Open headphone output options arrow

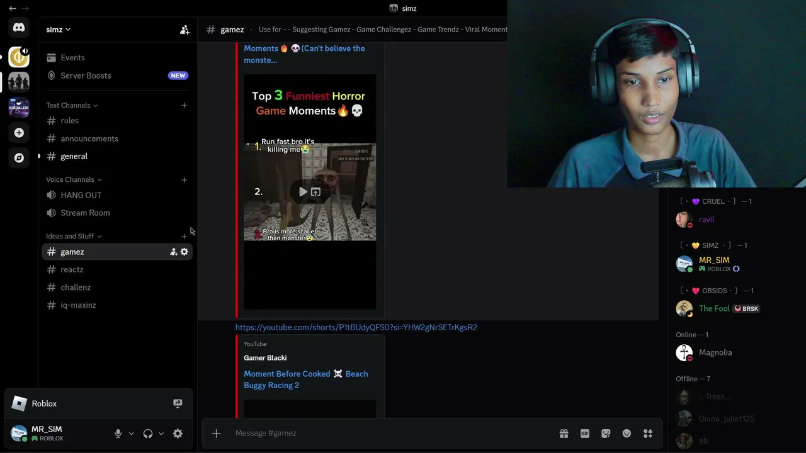161,433
